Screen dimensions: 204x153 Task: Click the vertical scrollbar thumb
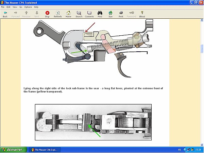(x=202, y=49)
